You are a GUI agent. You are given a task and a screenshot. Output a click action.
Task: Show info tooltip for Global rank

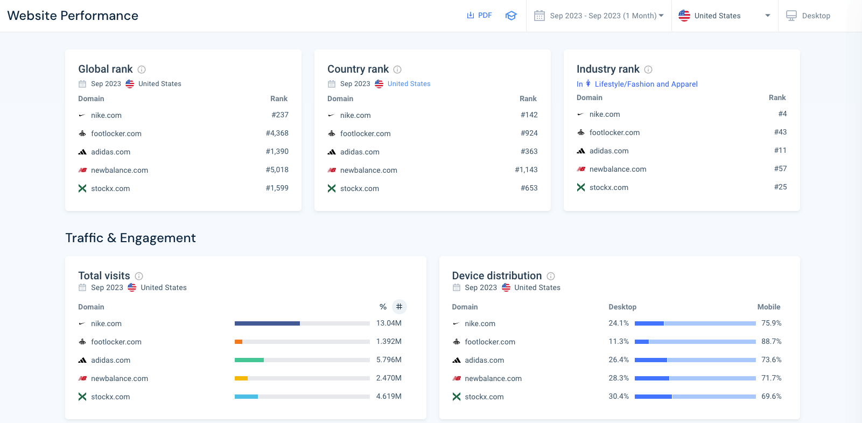(142, 69)
